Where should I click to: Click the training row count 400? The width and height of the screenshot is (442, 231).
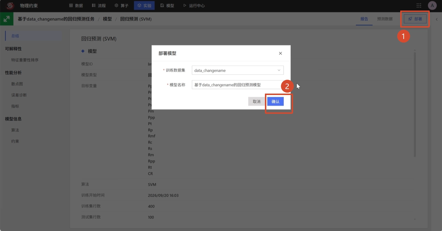tap(151, 206)
